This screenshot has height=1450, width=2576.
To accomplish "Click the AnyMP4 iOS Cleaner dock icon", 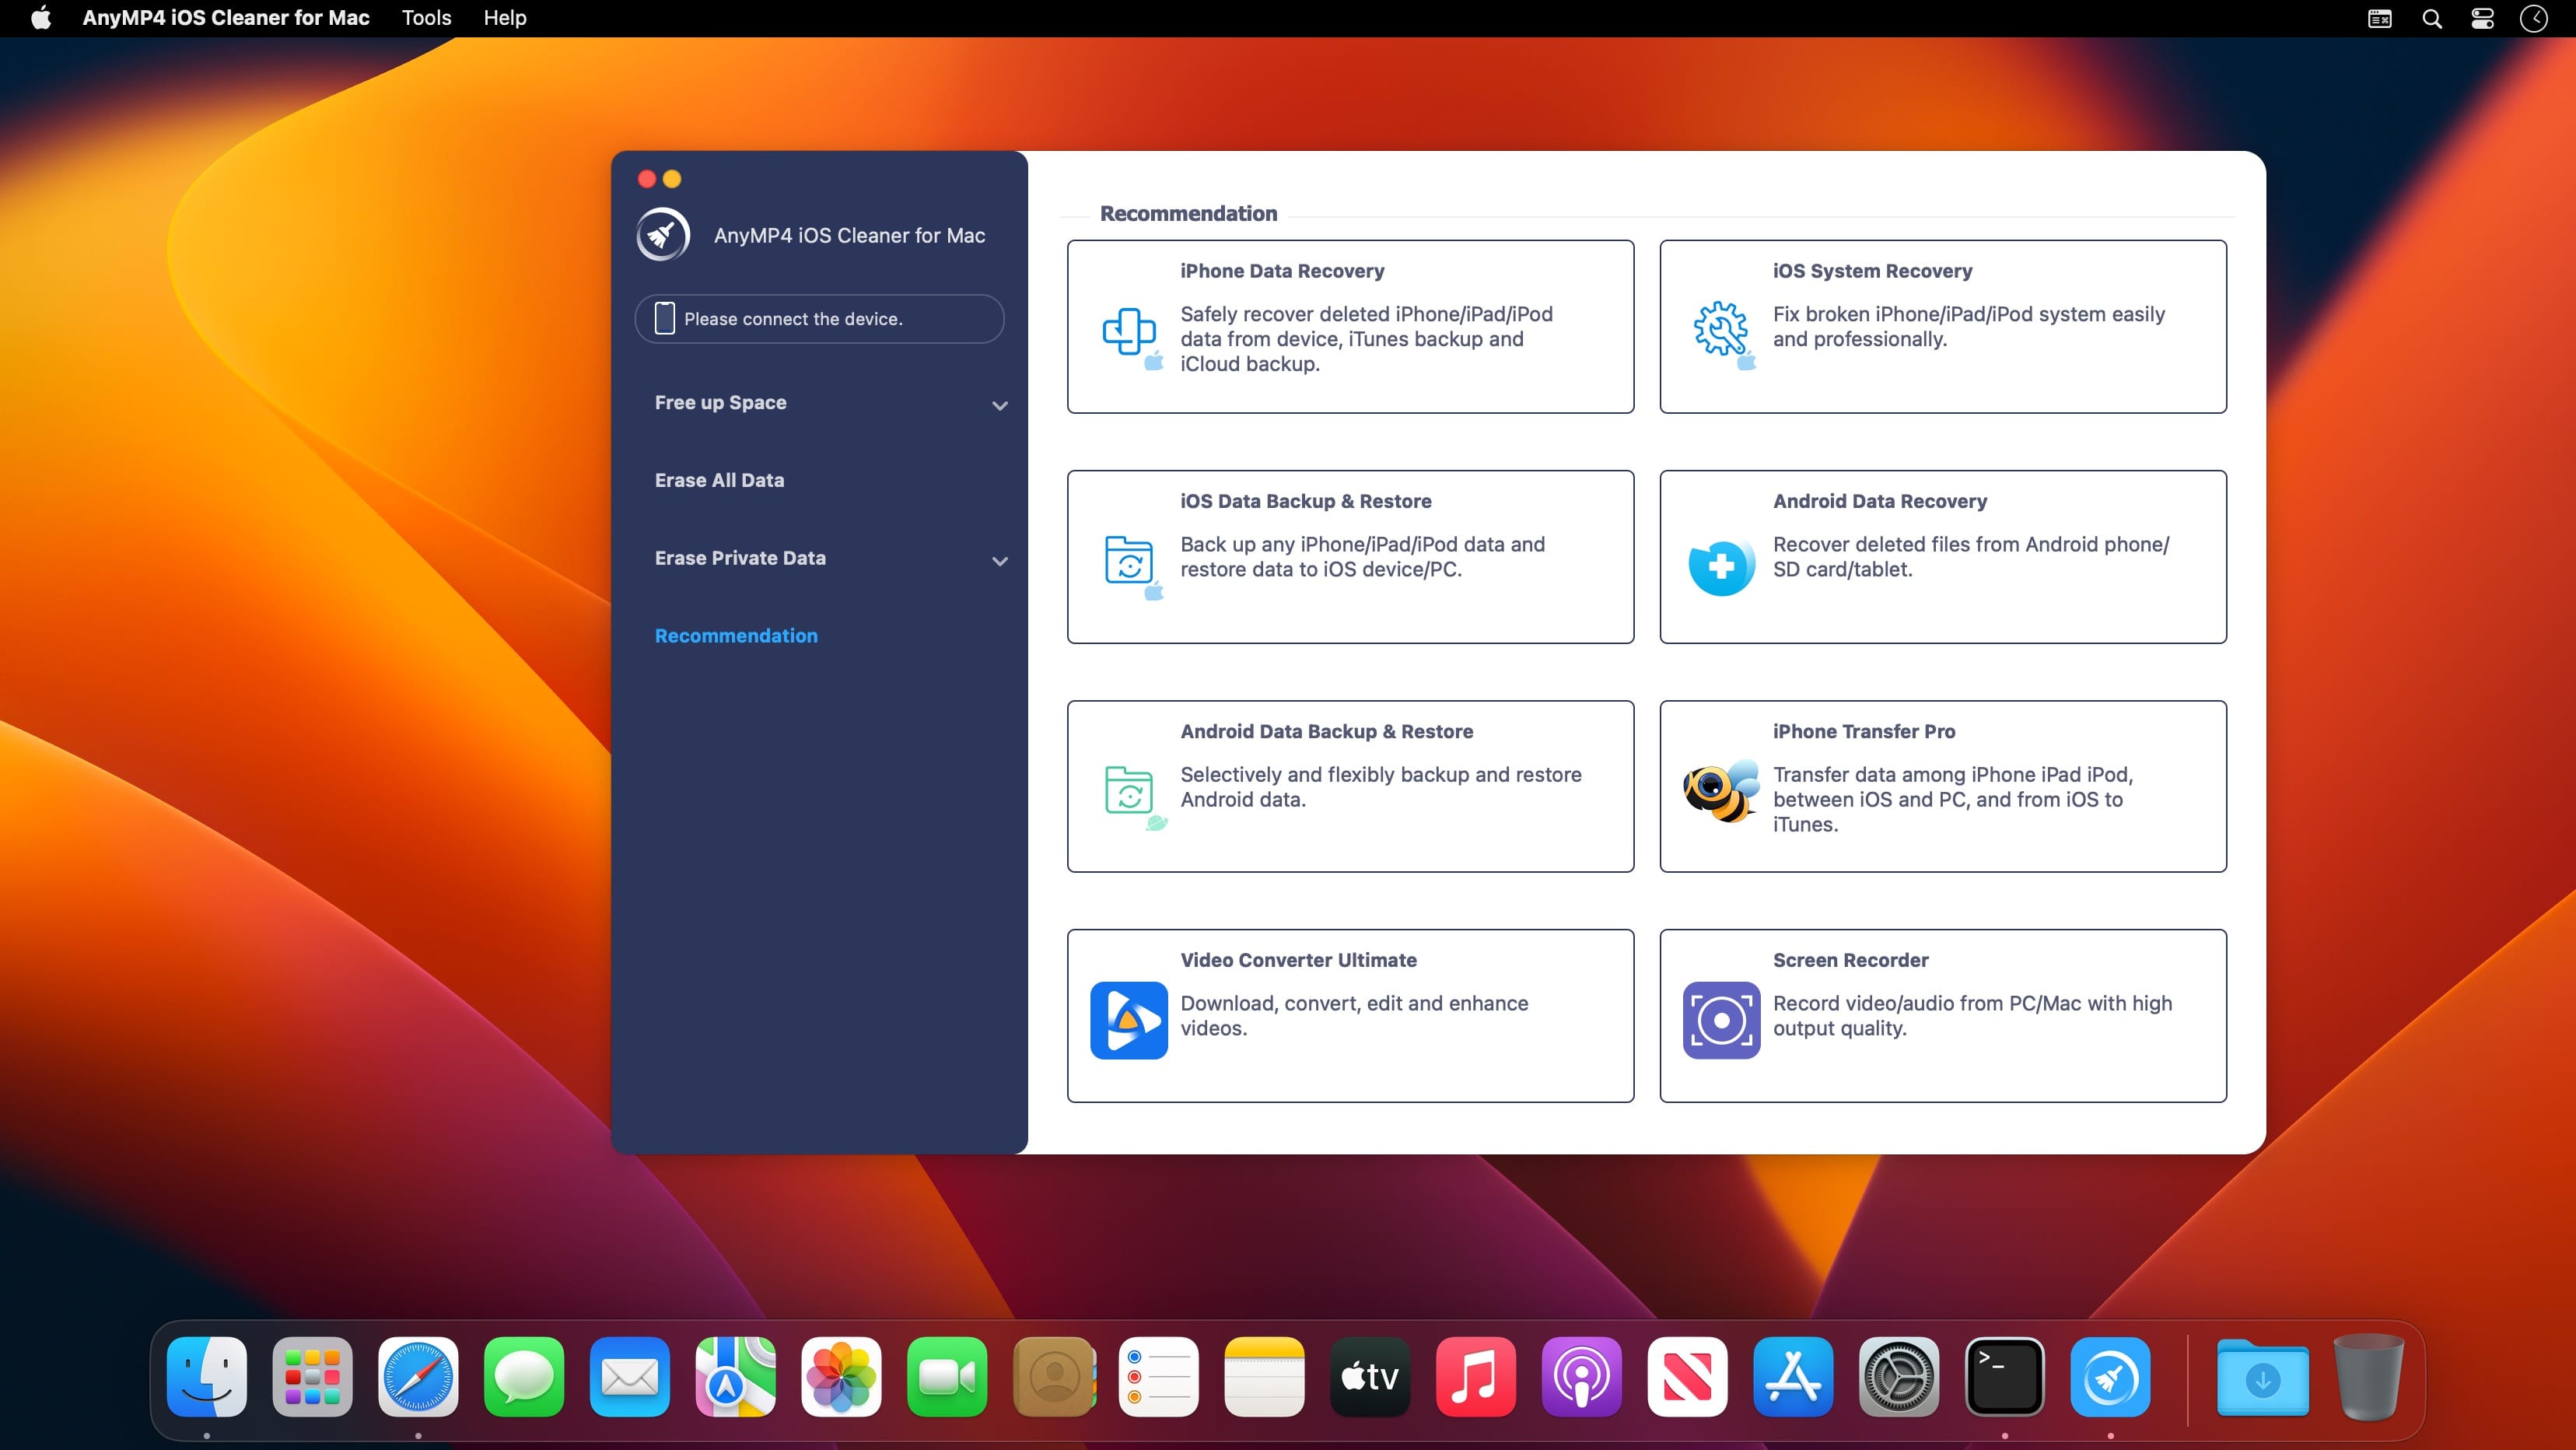I will pos(2110,1377).
